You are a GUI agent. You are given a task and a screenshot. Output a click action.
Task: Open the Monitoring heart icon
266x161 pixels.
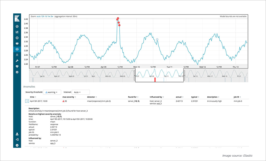[17, 66]
